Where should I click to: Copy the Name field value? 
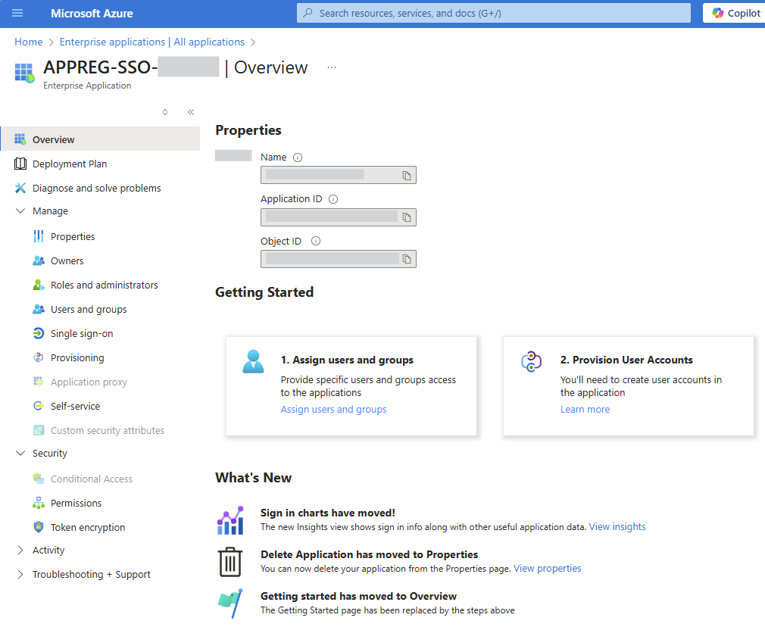click(407, 175)
